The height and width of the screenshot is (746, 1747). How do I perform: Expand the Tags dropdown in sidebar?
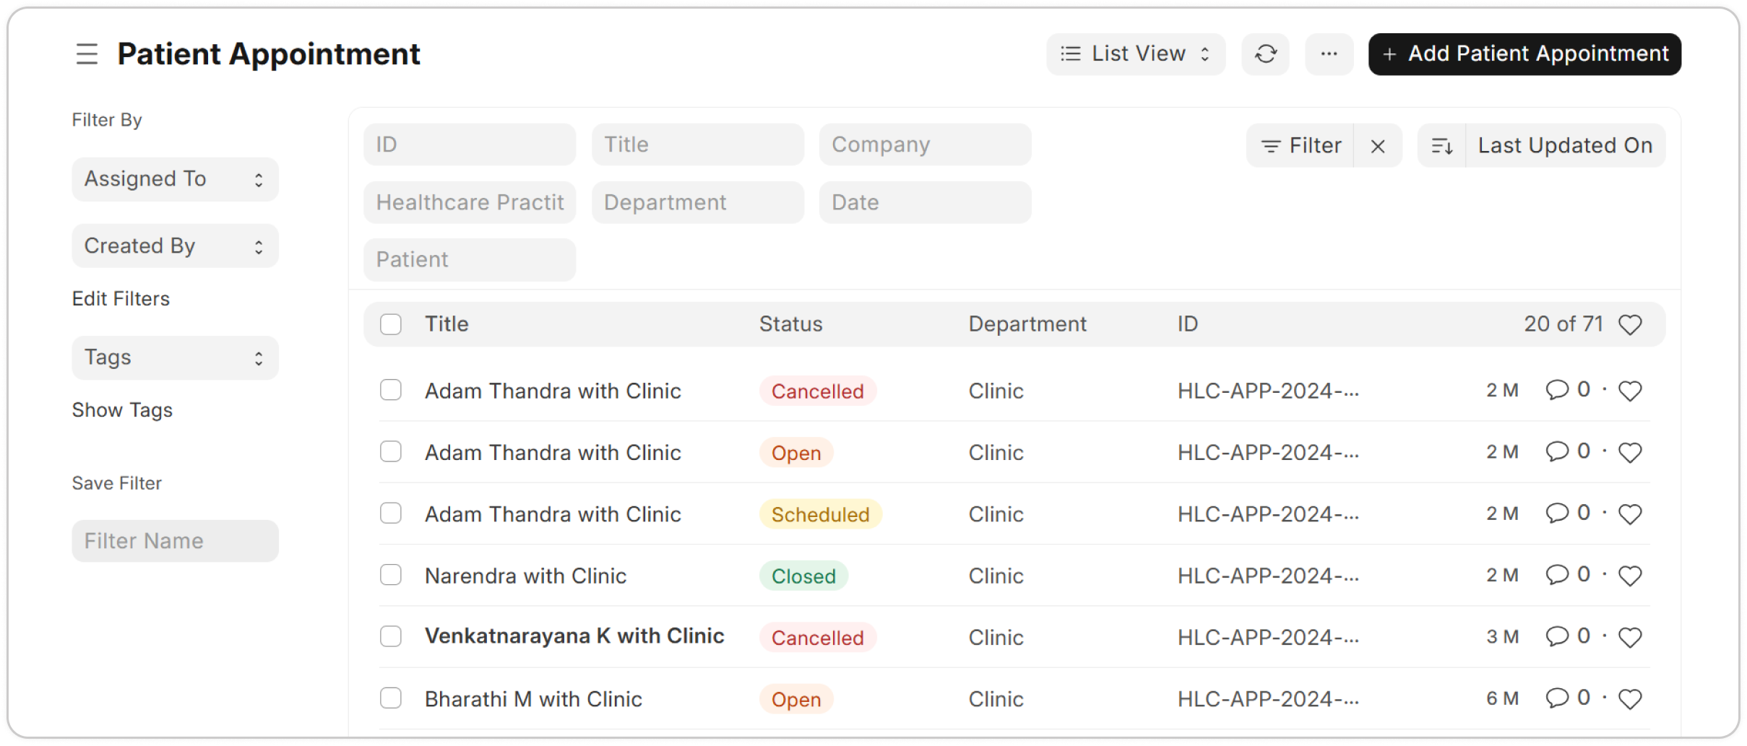tap(175, 357)
